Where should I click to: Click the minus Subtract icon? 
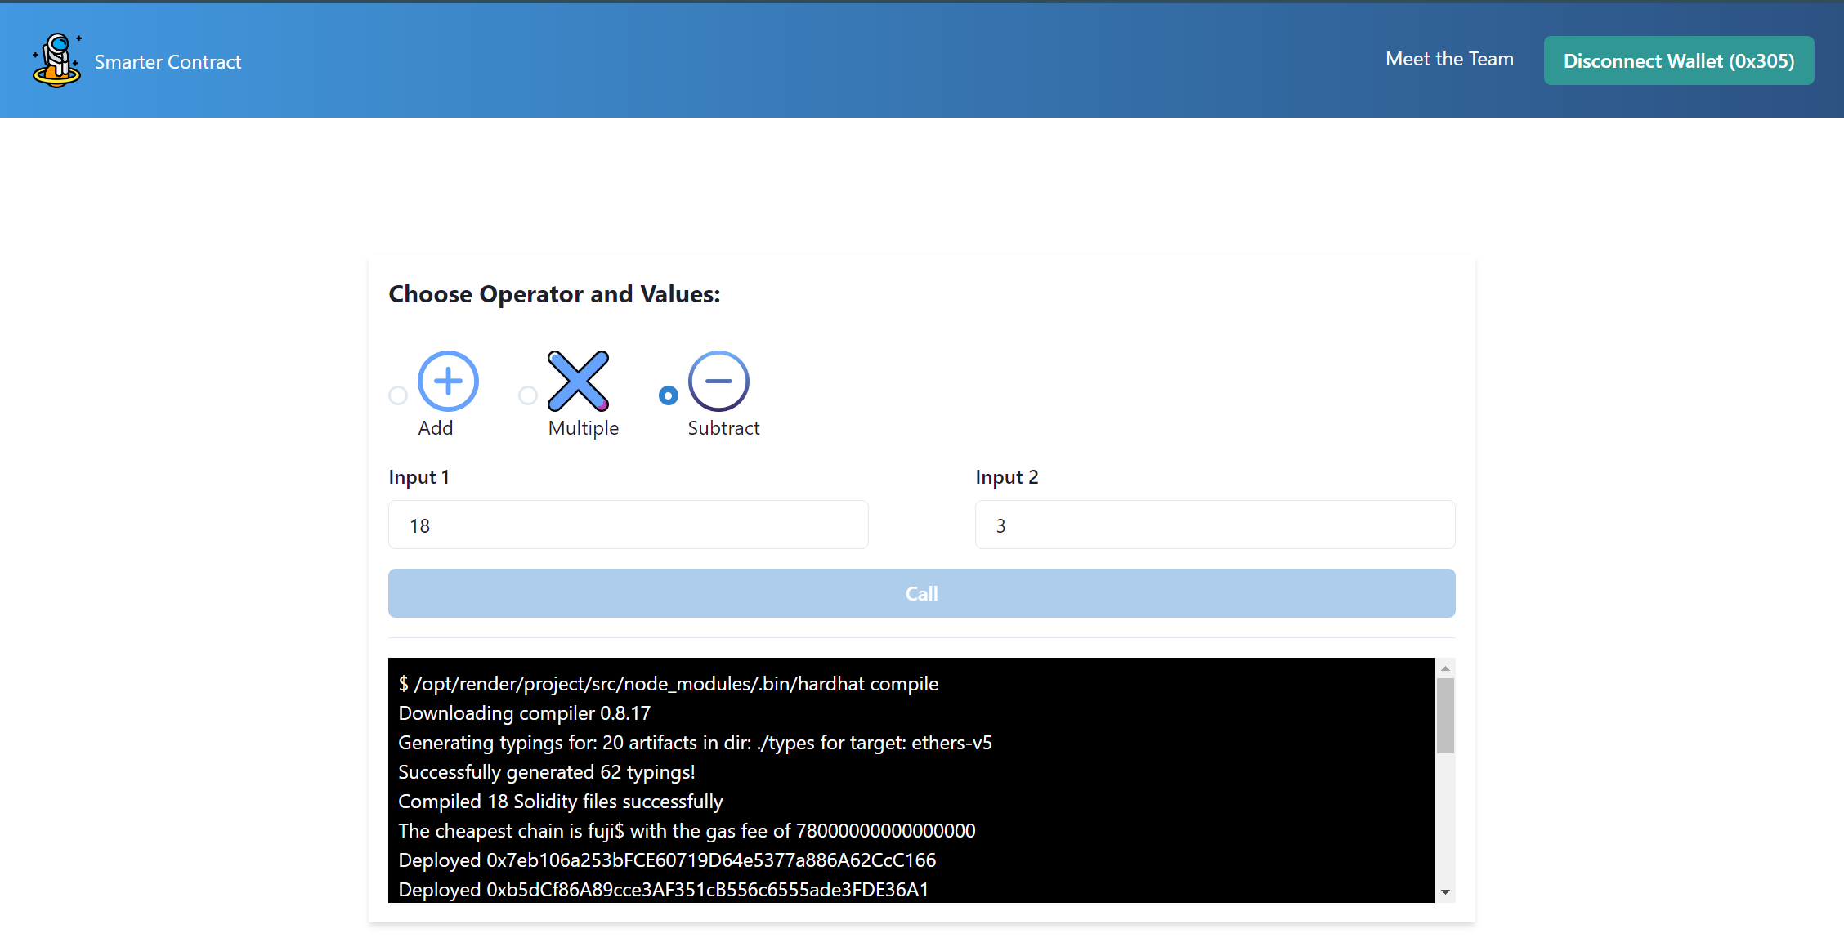718,381
